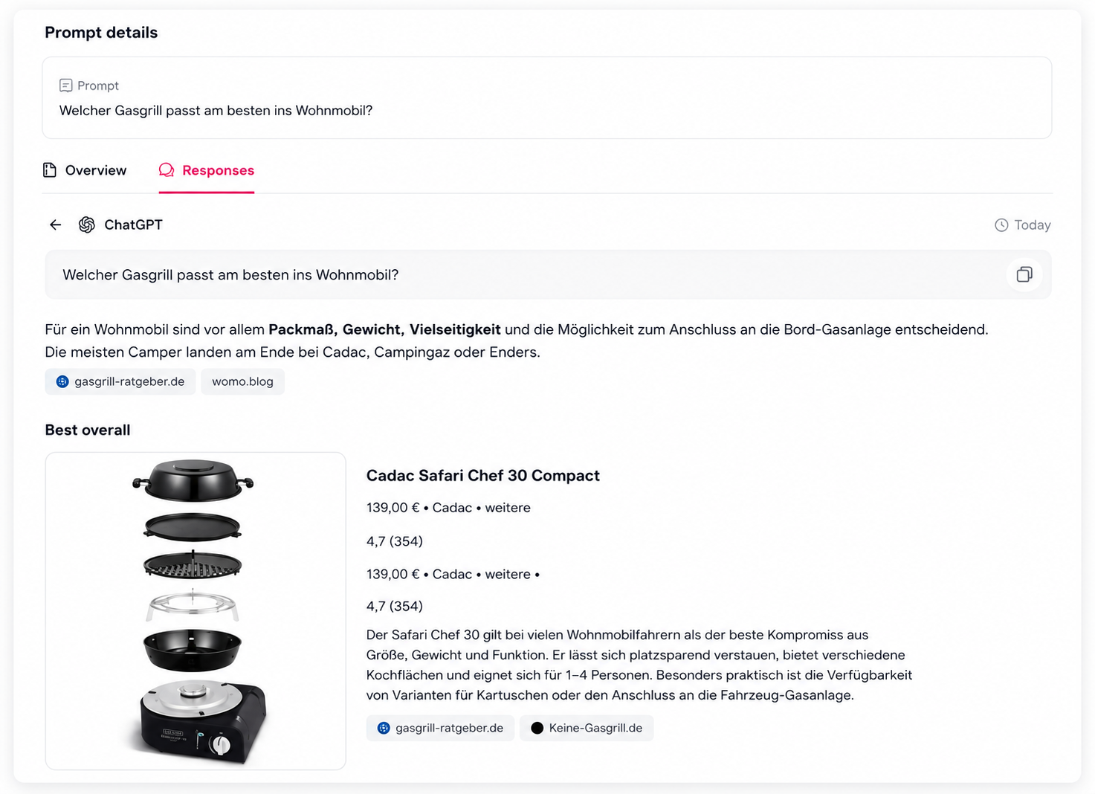The width and height of the screenshot is (1095, 794).
Task: Click the Cadac Safari Chef product image
Action: [196, 610]
